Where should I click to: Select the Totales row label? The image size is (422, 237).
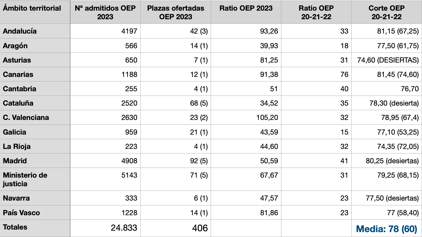(x=15, y=227)
